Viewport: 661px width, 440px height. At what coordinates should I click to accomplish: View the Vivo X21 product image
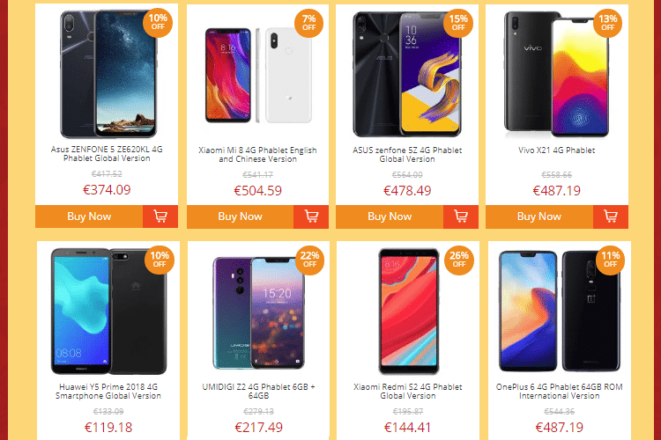coord(556,75)
